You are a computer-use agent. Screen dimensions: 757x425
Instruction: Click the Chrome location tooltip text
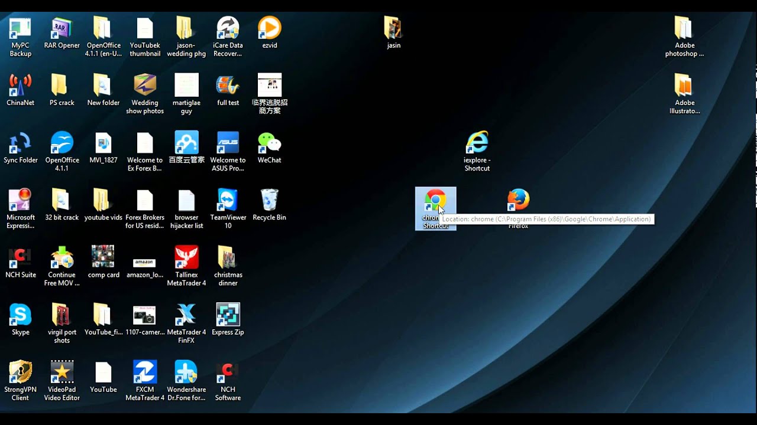click(546, 219)
